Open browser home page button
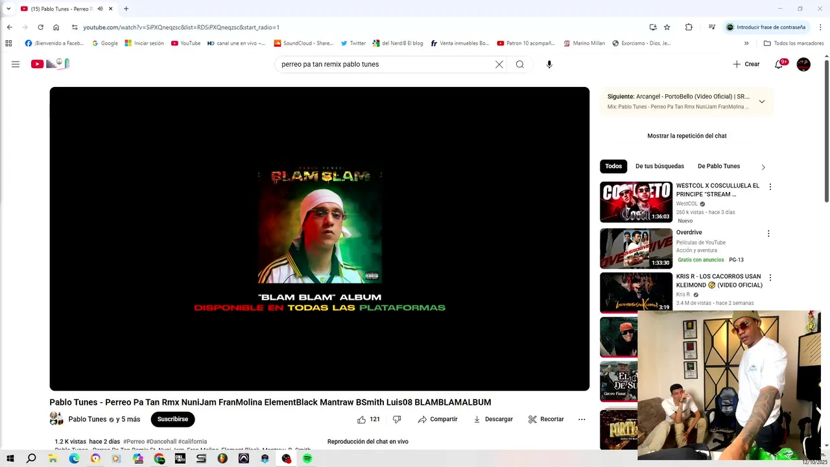Viewport: 830px width, 467px height. 56,27
